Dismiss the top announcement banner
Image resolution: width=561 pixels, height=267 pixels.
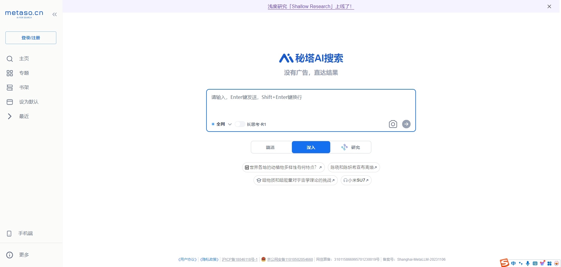point(549,6)
